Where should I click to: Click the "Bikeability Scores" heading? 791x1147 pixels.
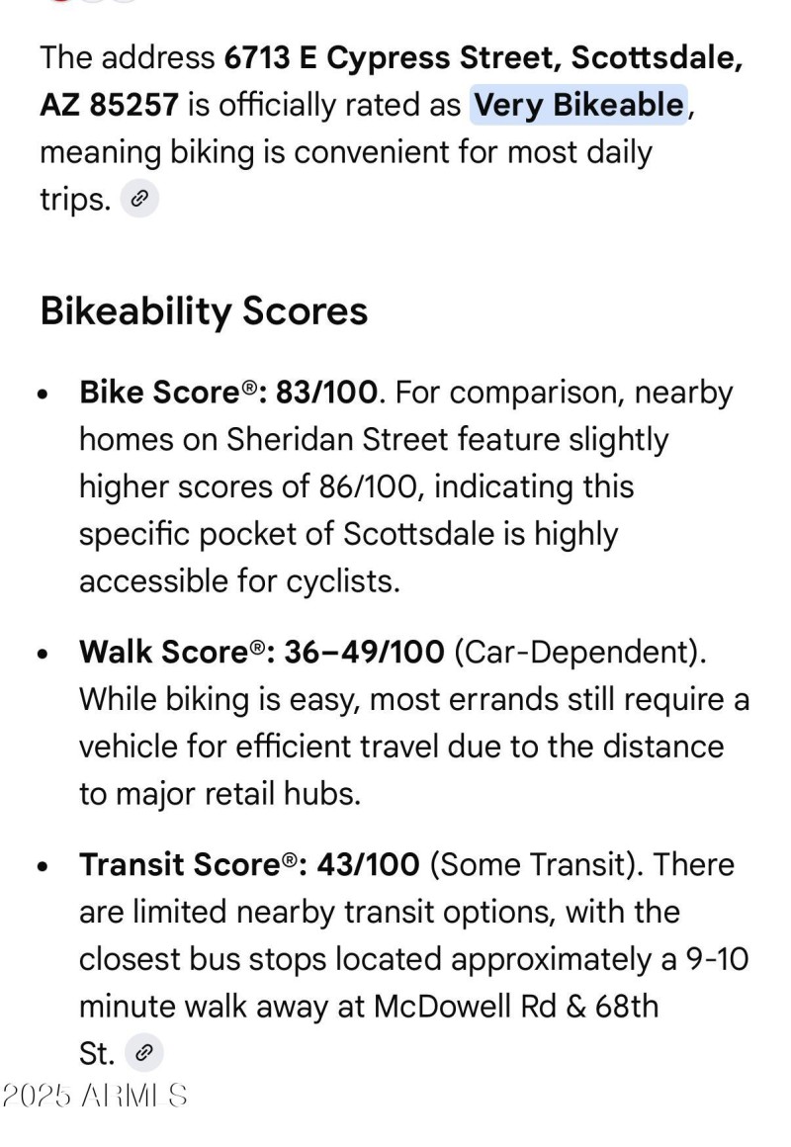pyautogui.click(x=204, y=310)
